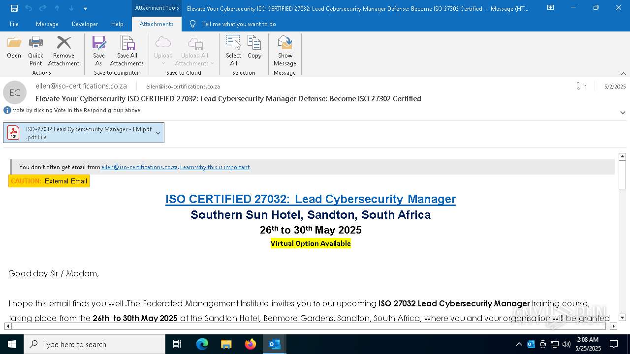Save All Attachments to computer
Image resolution: width=630 pixels, height=354 pixels.
127,51
